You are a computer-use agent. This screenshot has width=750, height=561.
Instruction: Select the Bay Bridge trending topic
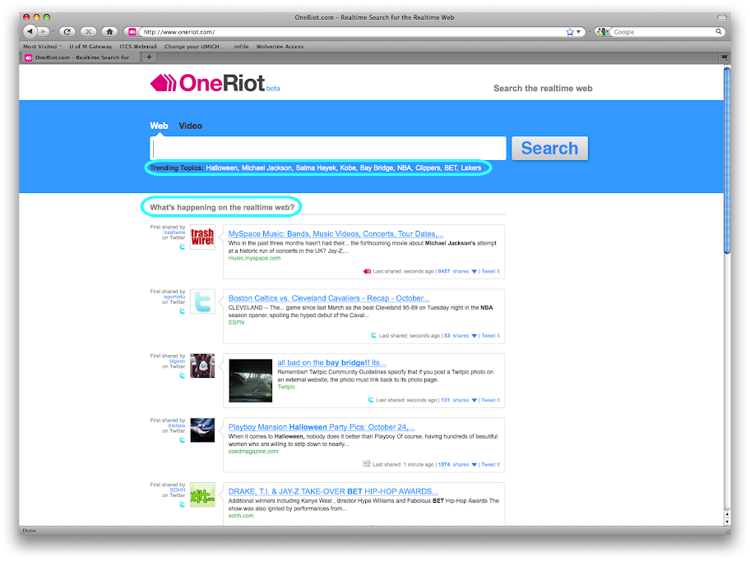(377, 168)
